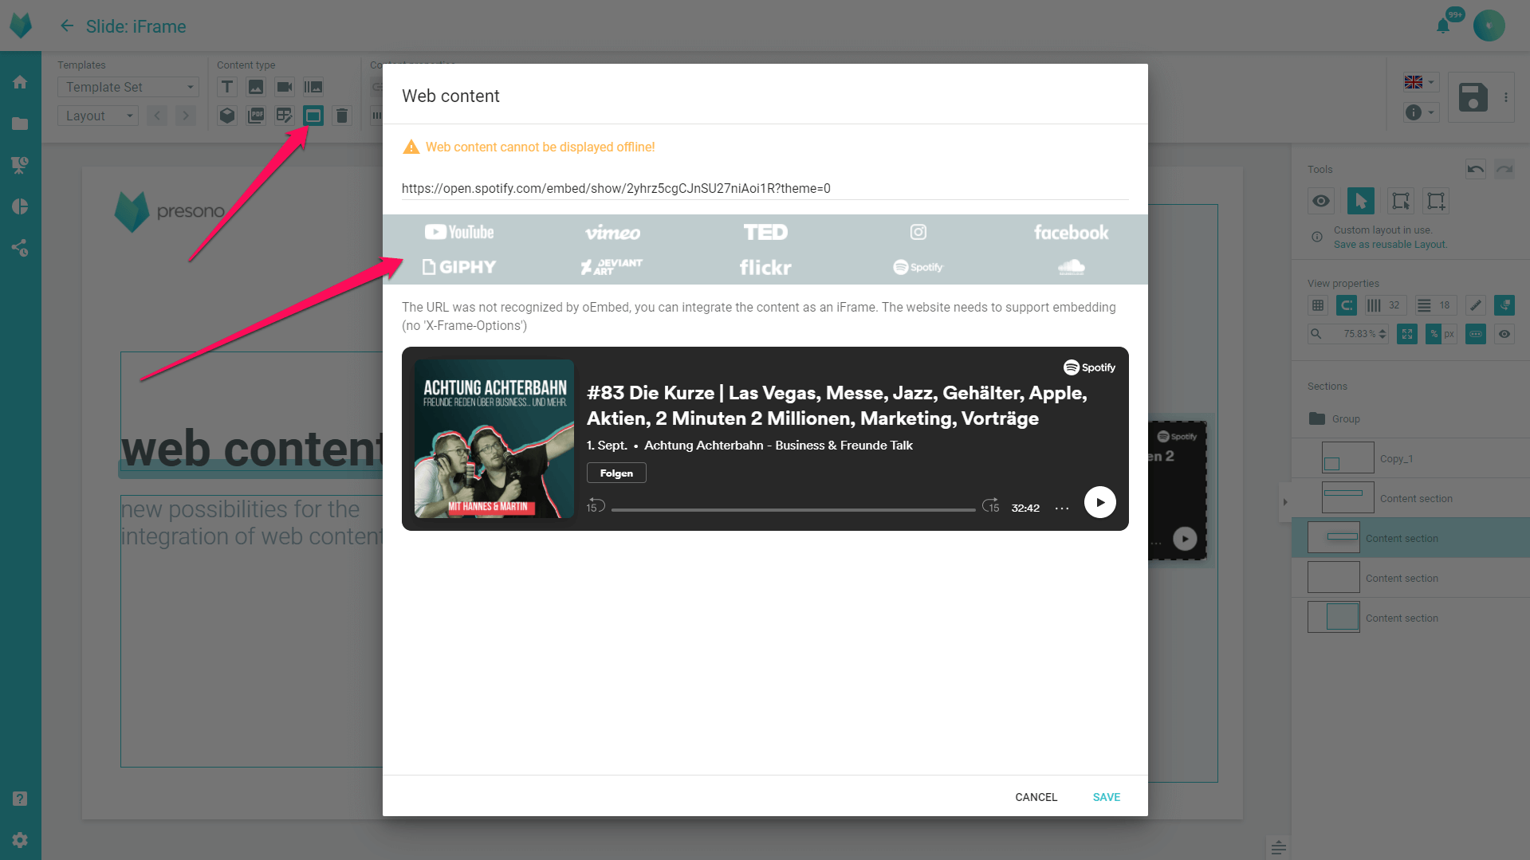The image size is (1530, 860).
Task: Open the notifications bell
Action: point(1443,26)
